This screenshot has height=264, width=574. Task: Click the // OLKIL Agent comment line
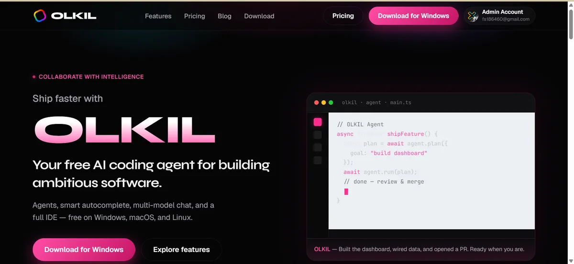pyautogui.click(x=360, y=124)
